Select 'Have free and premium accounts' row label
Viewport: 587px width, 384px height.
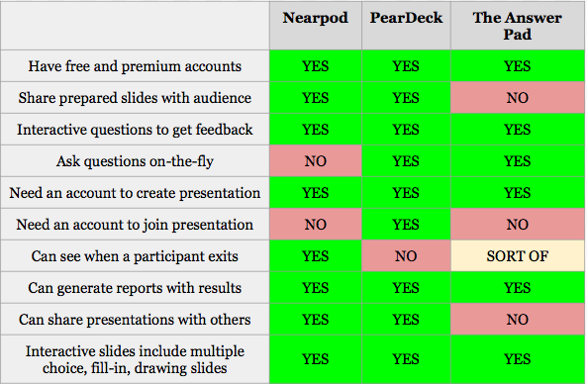pos(135,66)
